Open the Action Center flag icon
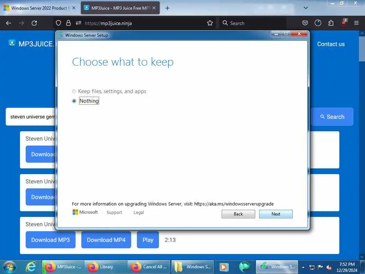Image resolution: width=365 pixels, height=274 pixels. 320,267
